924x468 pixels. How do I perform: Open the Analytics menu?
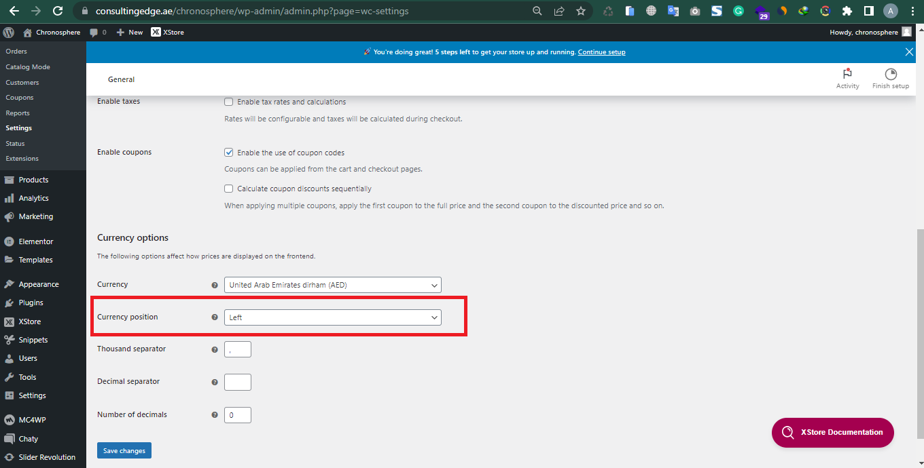33,198
